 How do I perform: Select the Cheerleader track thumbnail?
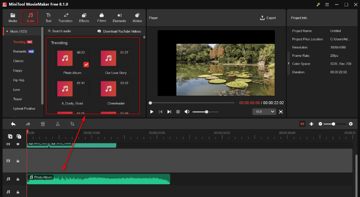pyautogui.click(x=109, y=89)
